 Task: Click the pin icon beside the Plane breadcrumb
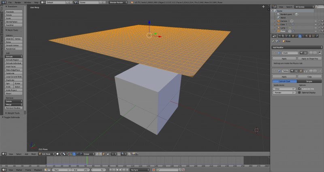pos(273,41)
